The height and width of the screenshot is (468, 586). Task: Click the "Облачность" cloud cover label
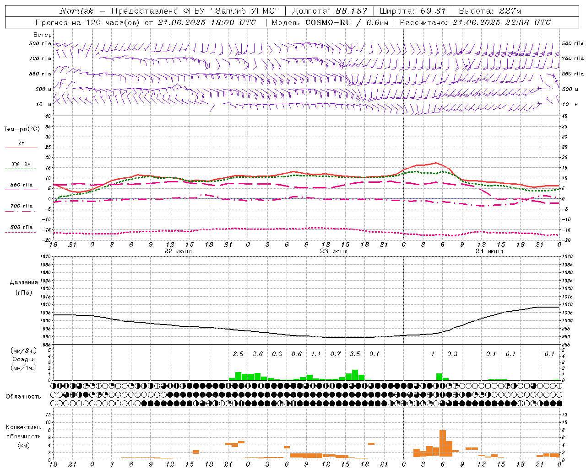click(23, 396)
